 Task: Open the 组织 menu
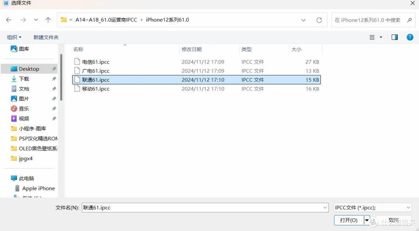[14, 37]
